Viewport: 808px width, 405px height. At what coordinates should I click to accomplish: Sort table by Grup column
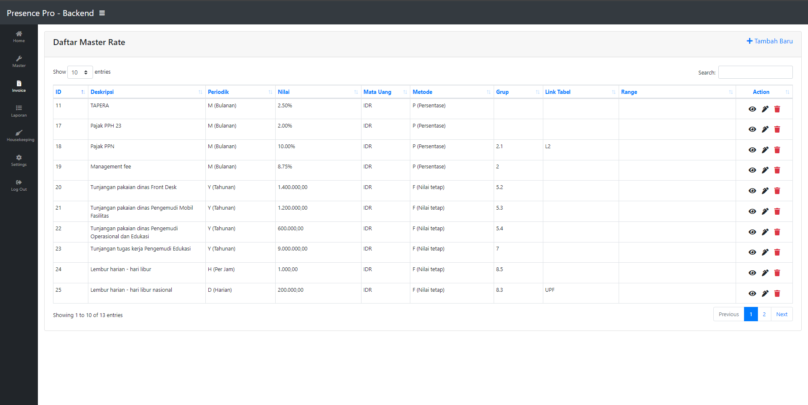point(518,92)
